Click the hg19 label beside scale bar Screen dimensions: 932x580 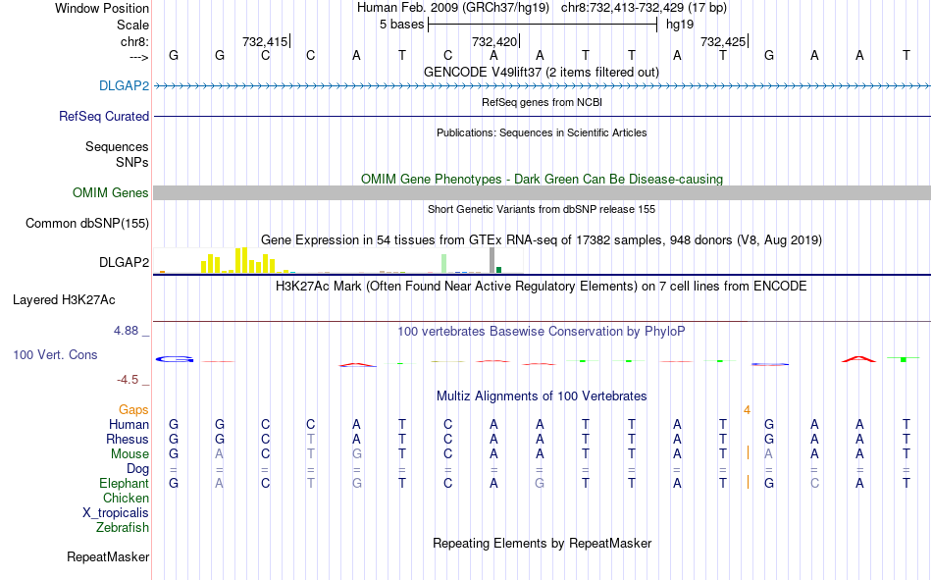pyautogui.click(x=680, y=25)
